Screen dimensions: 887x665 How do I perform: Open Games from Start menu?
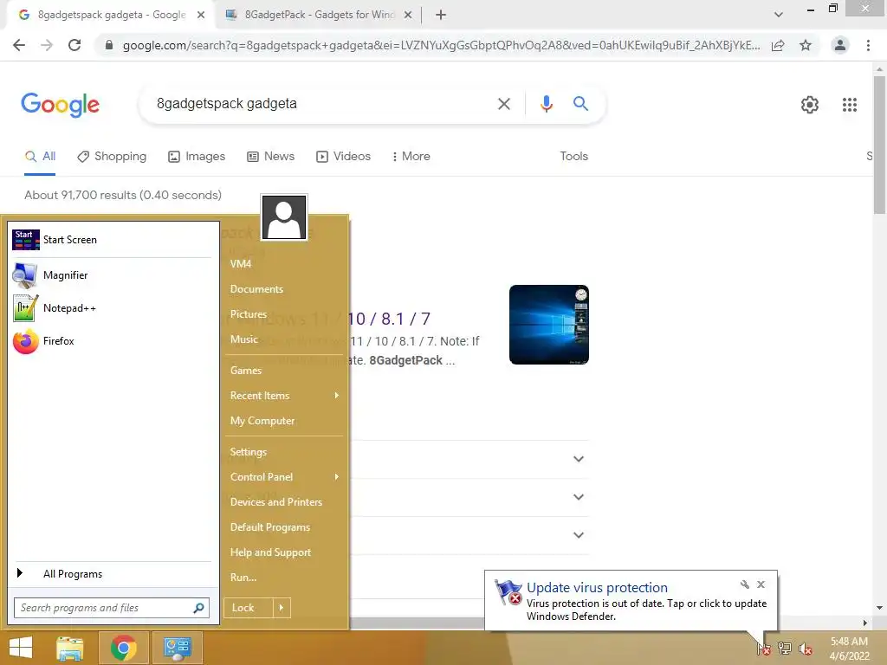click(x=284, y=371)
